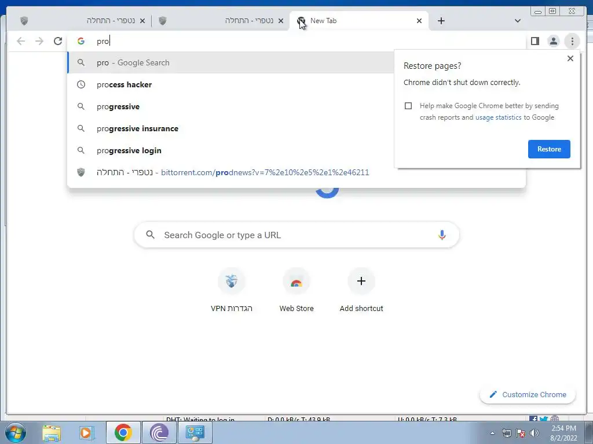Switch to BitTorrent taskbar icon

pos(159,432)
